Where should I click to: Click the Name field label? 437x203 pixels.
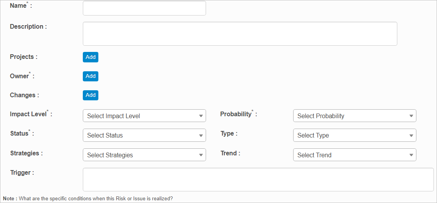tap(19, 6)
